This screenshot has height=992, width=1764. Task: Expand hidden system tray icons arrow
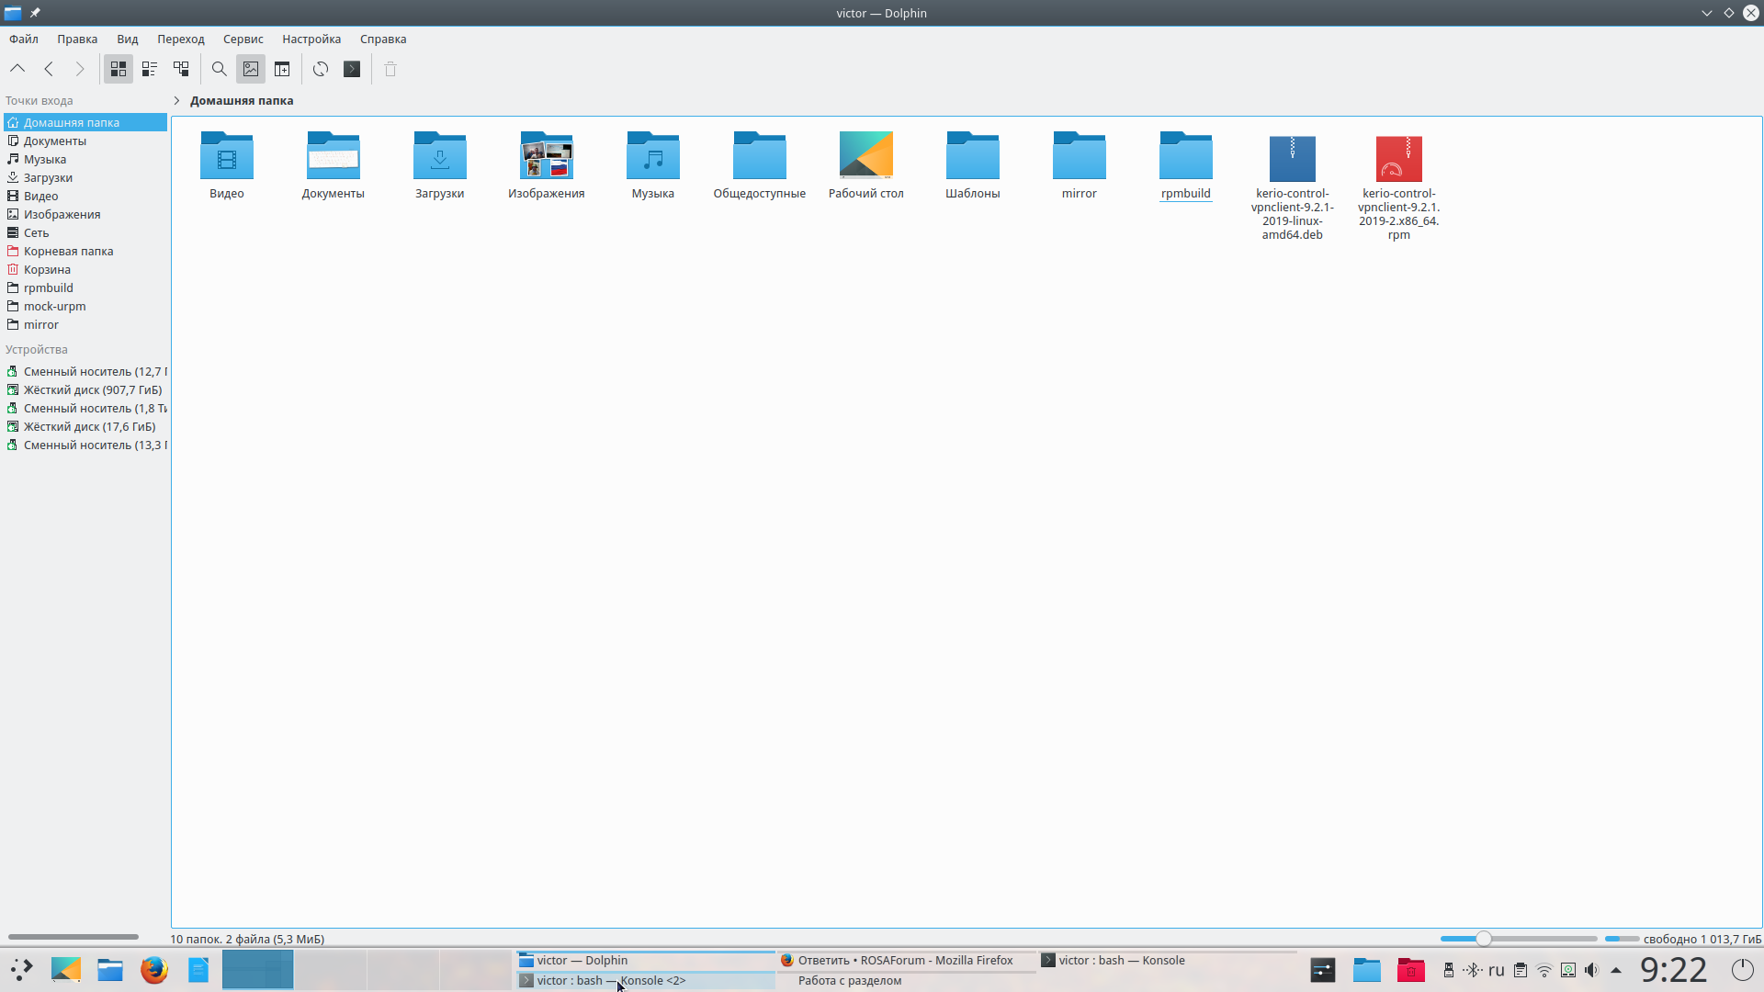[x=1616, y=970]
